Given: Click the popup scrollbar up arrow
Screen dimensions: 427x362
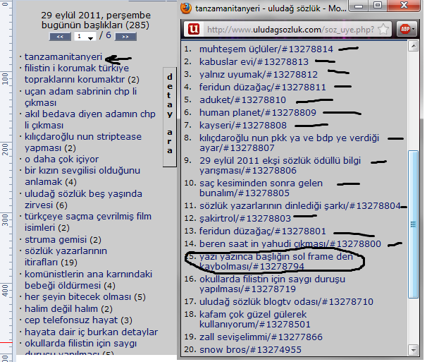Looking at the screenshot, I should pos(414,46).
